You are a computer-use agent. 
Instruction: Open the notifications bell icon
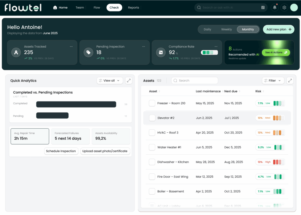pos(275,8)
